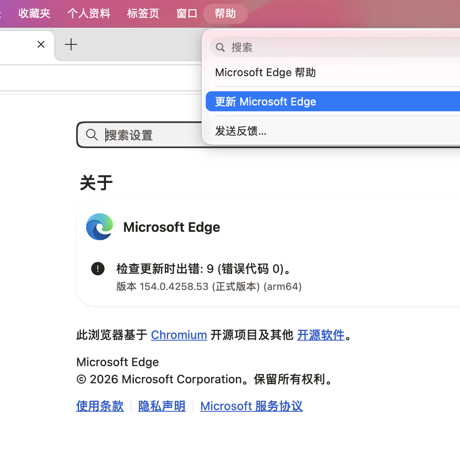Open the 标签页 menu

point(143,13)
